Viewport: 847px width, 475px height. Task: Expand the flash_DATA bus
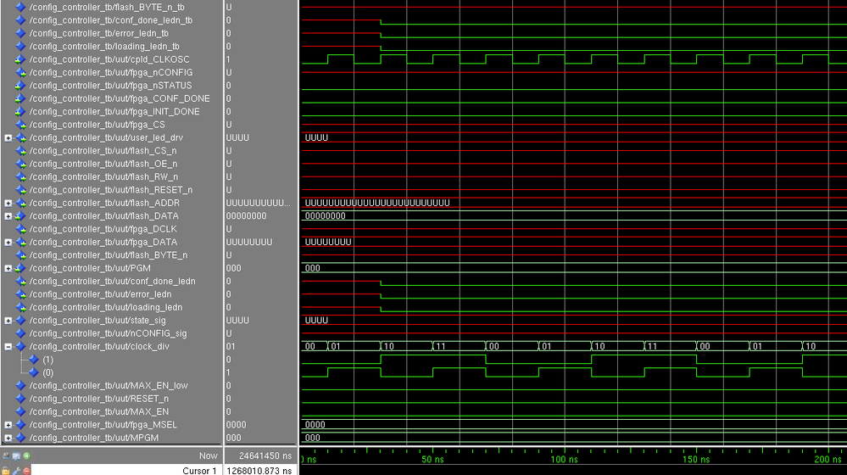8,216
